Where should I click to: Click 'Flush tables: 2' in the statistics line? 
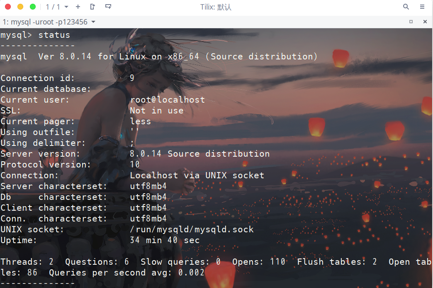337,261
